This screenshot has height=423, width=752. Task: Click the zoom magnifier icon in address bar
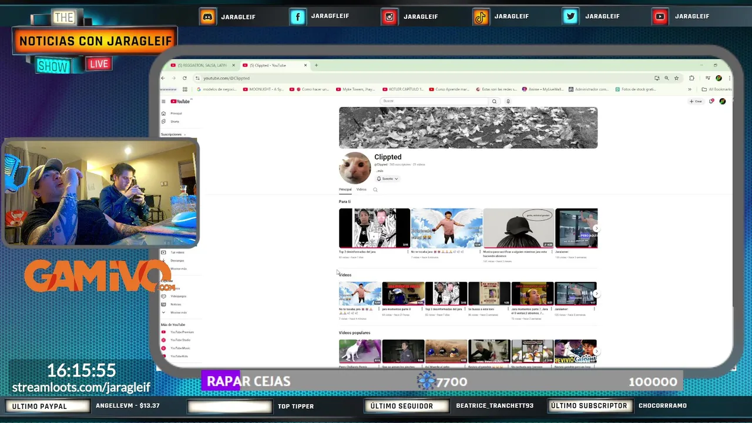666,78
